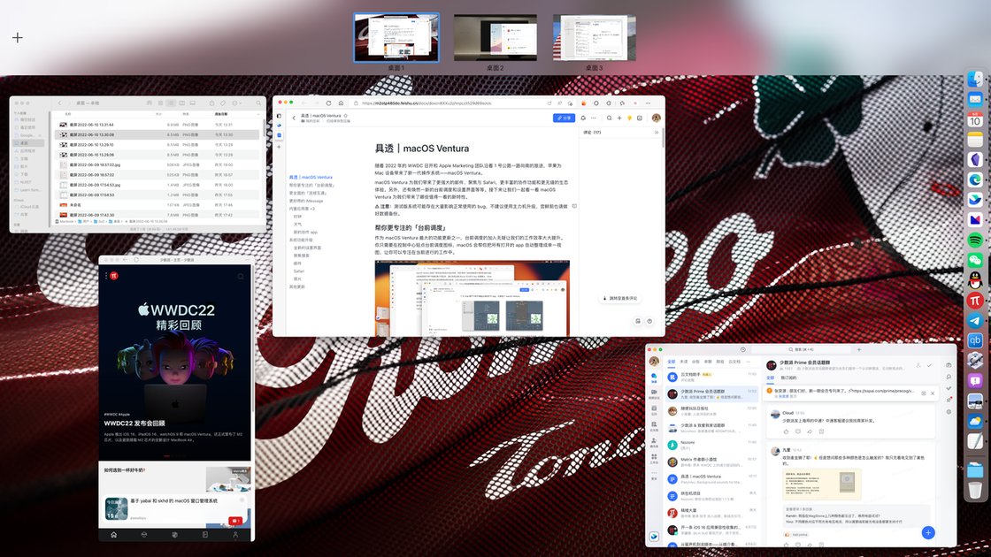Click the yellow lightbulb icon
The height and width of the screenshot is (557, 991).
[x=629, y=118]
